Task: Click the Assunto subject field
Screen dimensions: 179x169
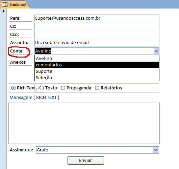Action: [97, 43]
